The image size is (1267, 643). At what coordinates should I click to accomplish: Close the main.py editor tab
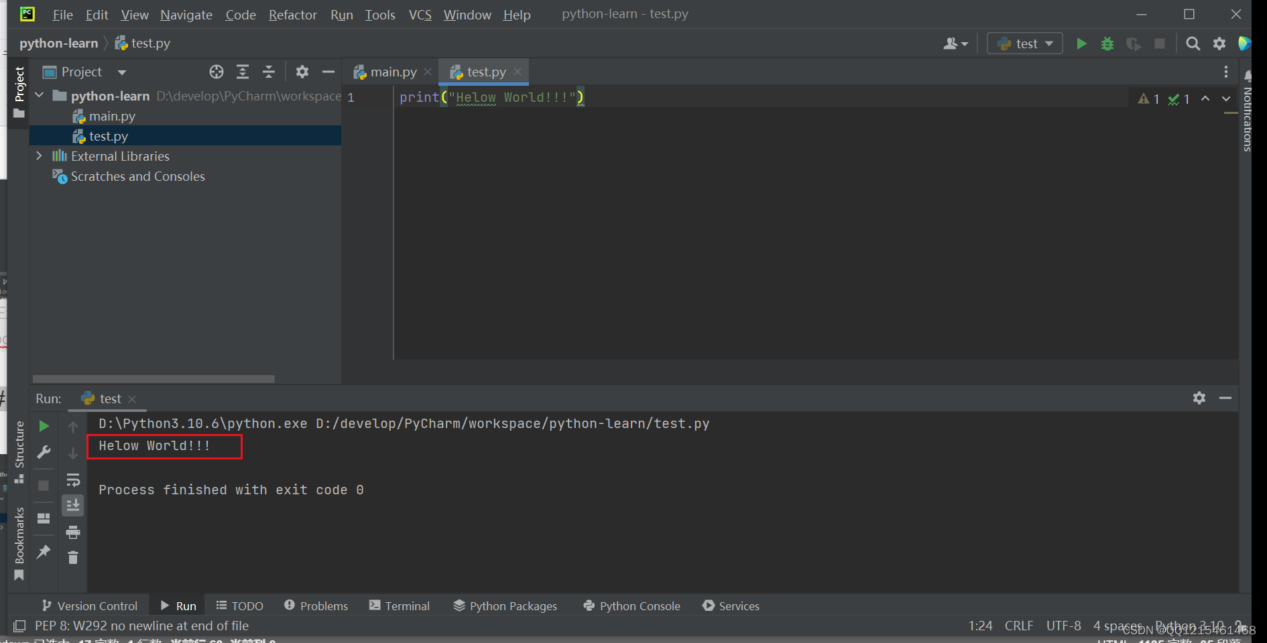tap(428, 72)
